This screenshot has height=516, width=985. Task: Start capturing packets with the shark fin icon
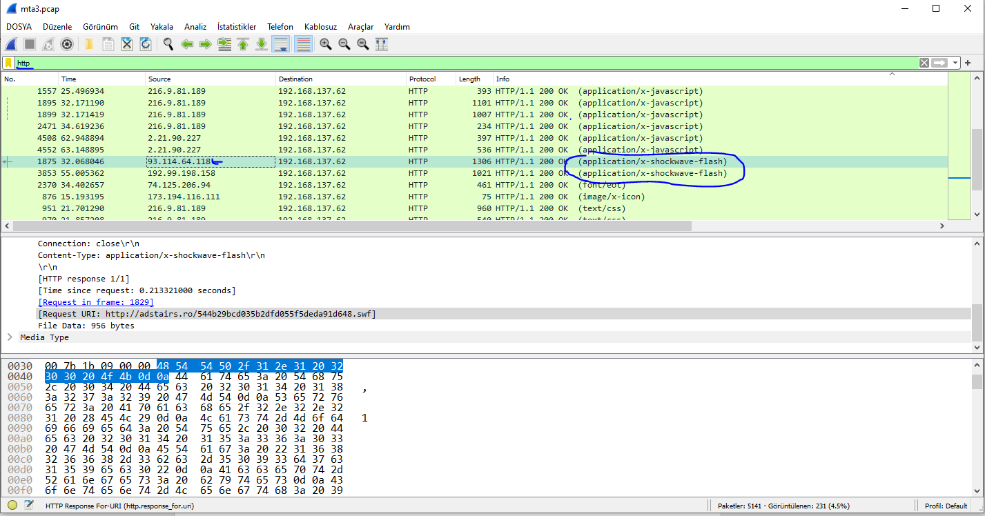point(12,44)
